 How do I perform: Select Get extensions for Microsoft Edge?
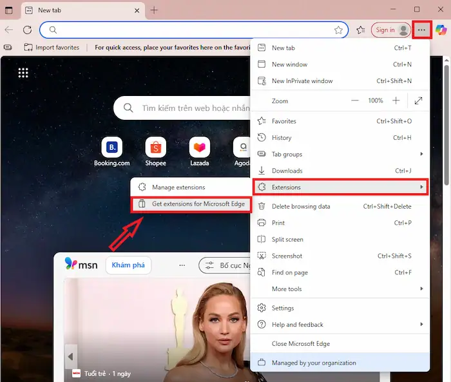pos(191,204)
